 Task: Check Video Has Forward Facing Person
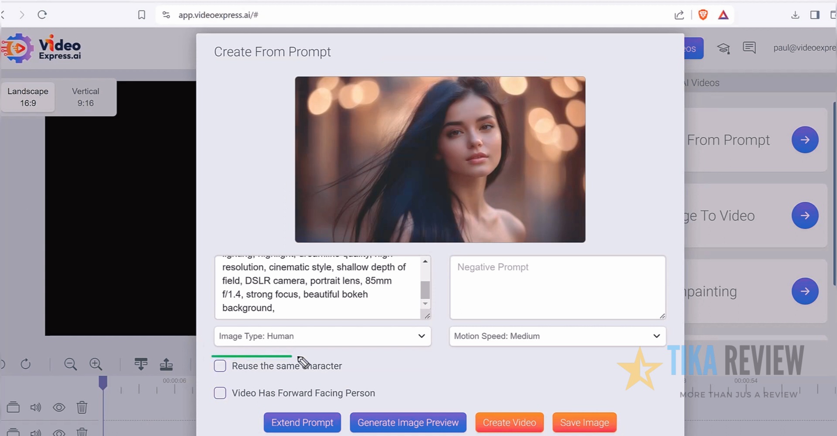[x=220, y=393]
